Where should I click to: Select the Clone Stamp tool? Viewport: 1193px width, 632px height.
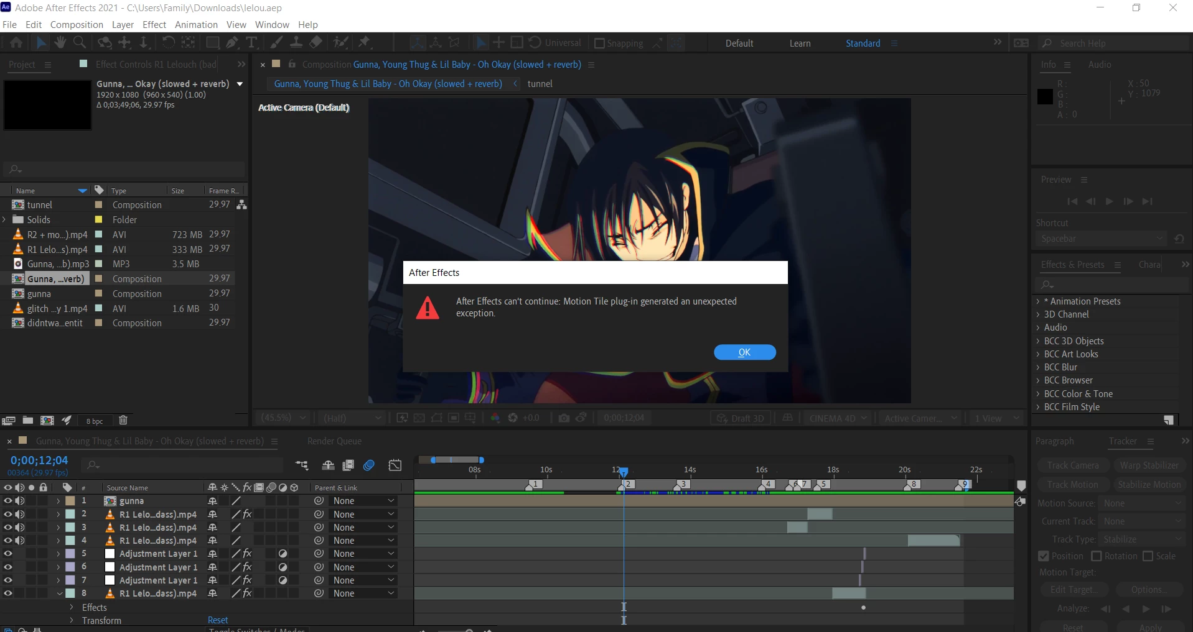[296, 43]
